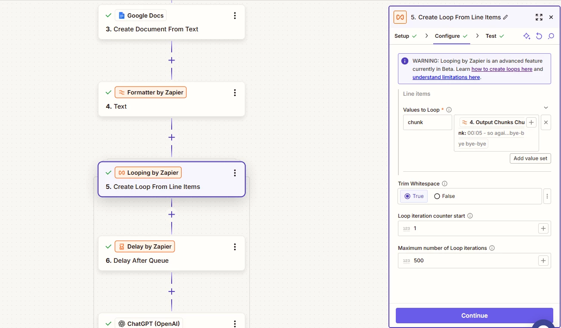Add a step between Google Docs and Formatter
Viewport: 561px width, 328px height.
pos(172,60)
